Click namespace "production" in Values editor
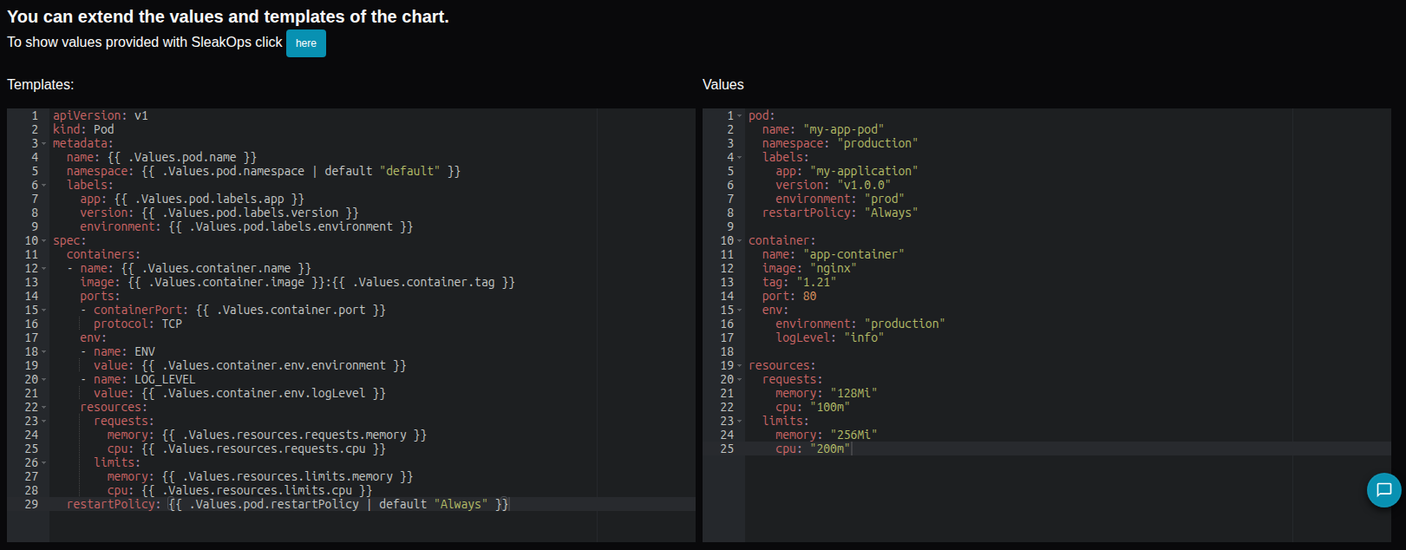The image size is (1406, 550). point(840,143)
